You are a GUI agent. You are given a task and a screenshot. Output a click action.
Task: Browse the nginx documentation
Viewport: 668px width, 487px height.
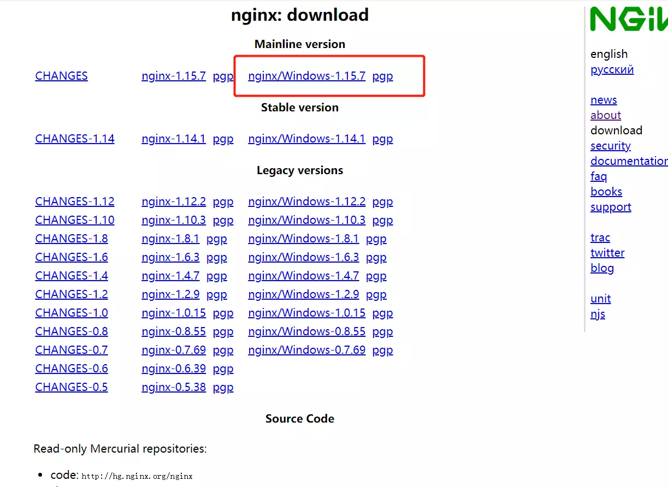629,161
